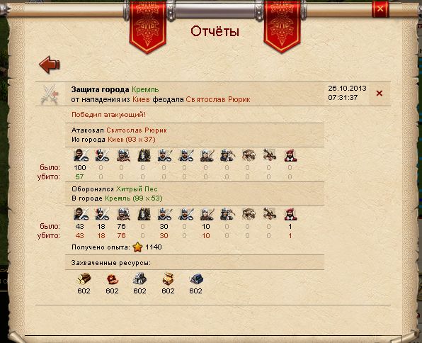Click first attacker unit icon with 100 troops
This screenshot has height=343, width=422.
tap(81, 155)
